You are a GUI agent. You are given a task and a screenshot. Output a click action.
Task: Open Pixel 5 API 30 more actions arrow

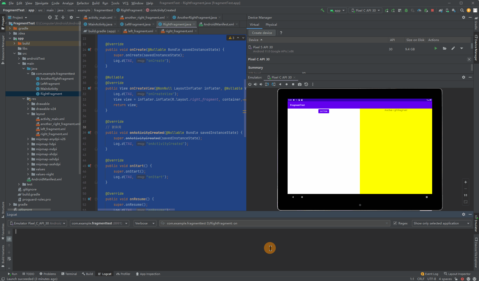(x=462, y=48)
